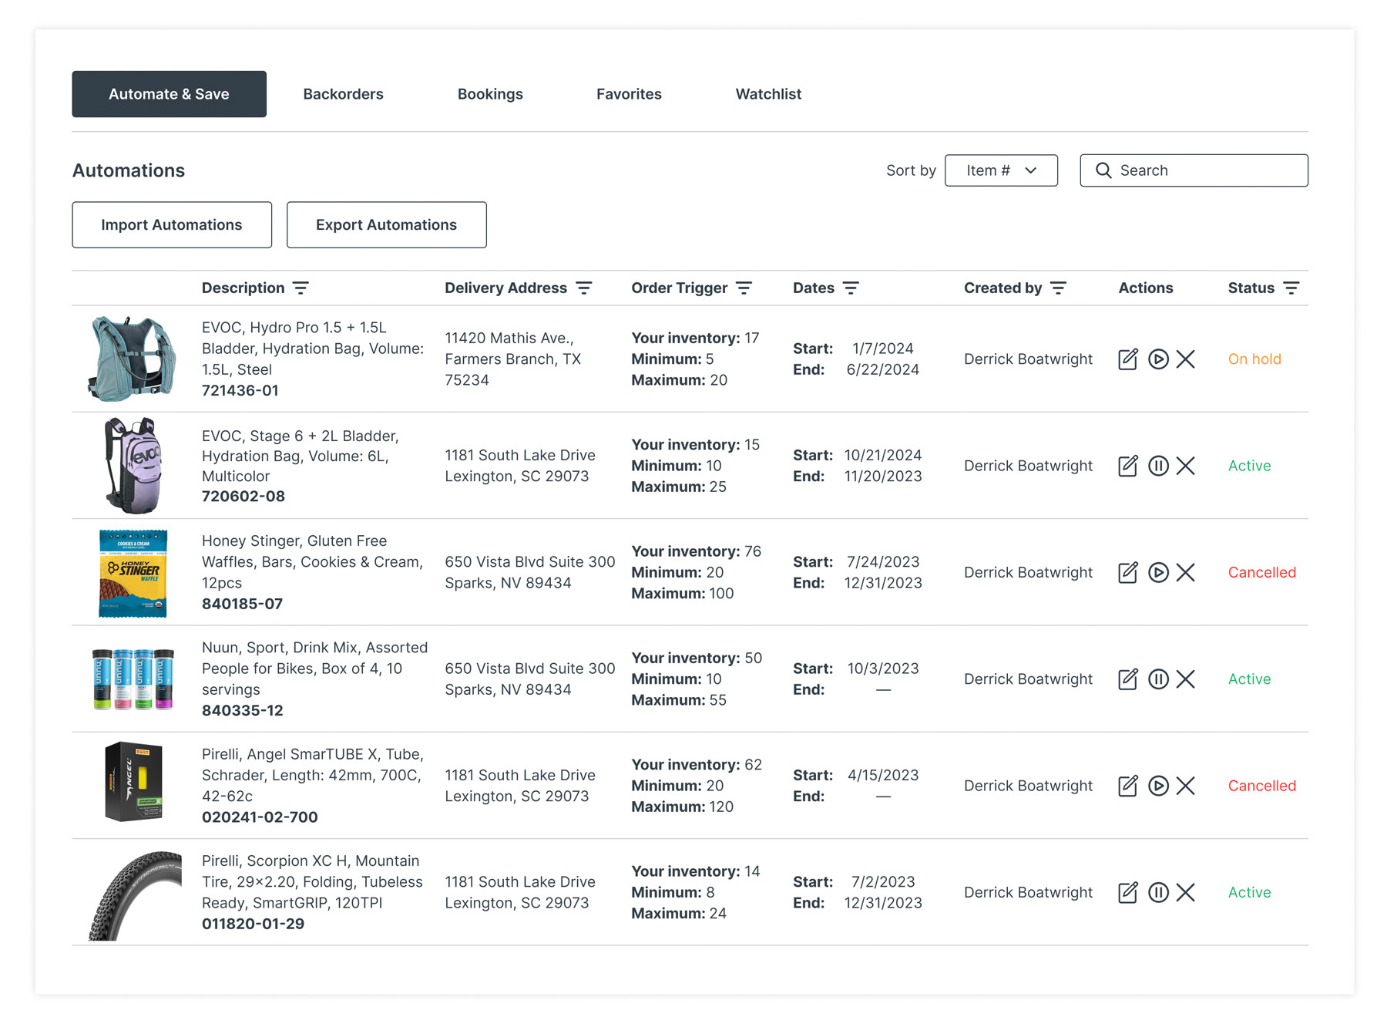
Task: Delete the Nuun Sport automation
Action: coord(1186,679)
